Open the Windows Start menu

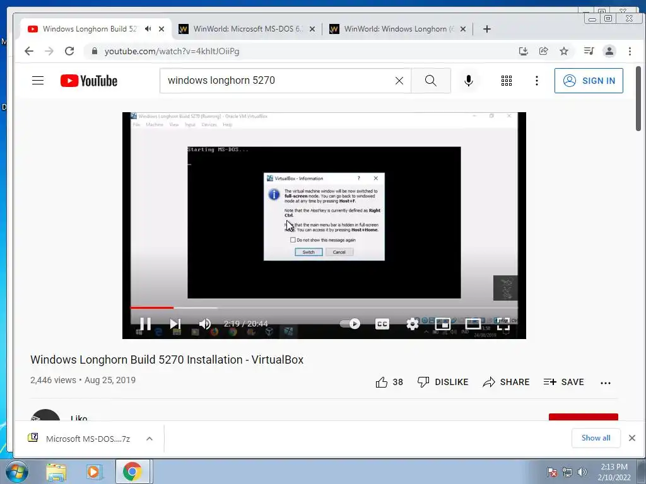16,471
